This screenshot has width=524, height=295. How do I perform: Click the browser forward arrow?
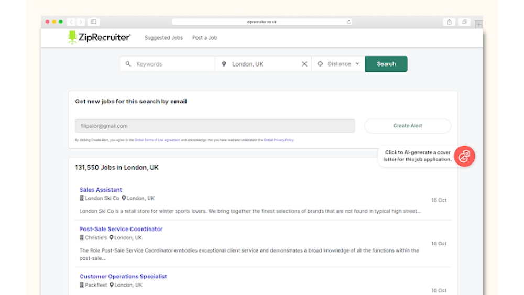pyautogui.click(x=81, y=22)
